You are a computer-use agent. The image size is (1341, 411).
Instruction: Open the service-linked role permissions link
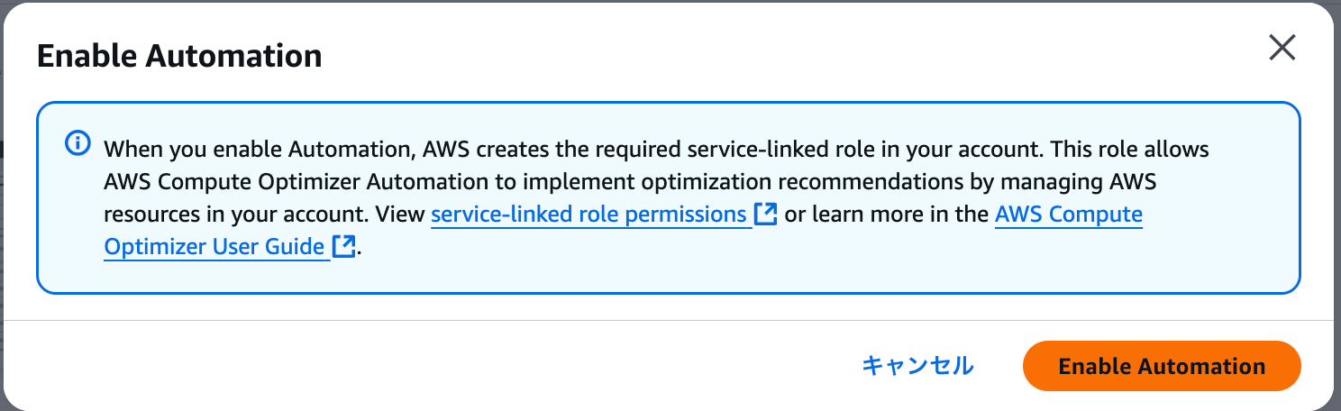[588, 215]
